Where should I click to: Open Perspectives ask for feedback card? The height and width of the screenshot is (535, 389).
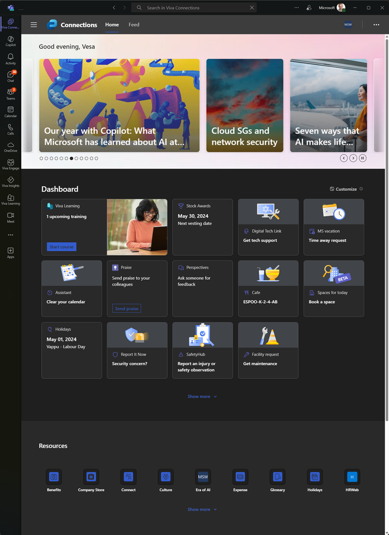pos(202,289)
